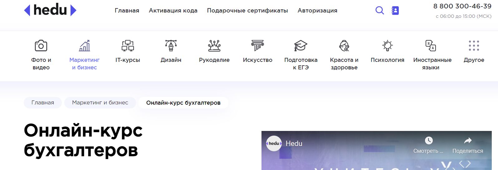Choose the Рукоделие pincushion icon
This screenshot has width=498, height=170.
(x=214, y=46)
